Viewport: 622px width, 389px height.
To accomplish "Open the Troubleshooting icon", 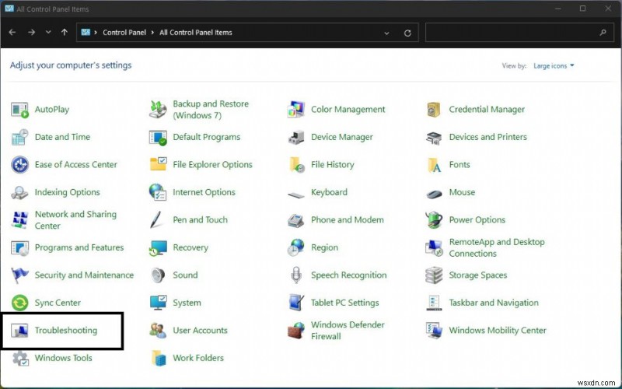I will pyautogui.click(x=19, y=330).
